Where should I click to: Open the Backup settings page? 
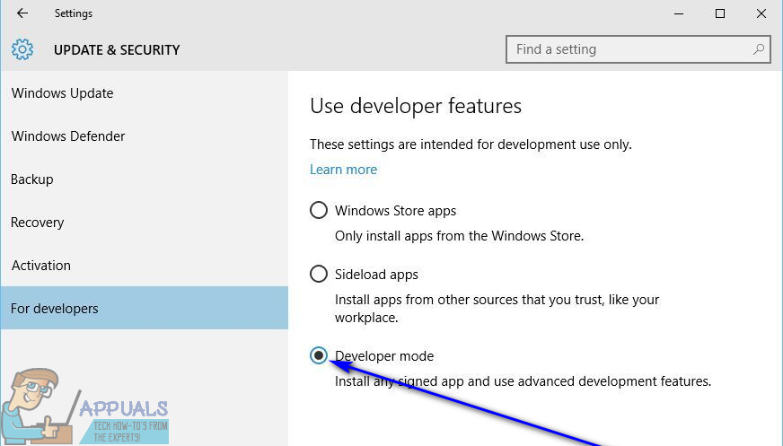point(32,179)
